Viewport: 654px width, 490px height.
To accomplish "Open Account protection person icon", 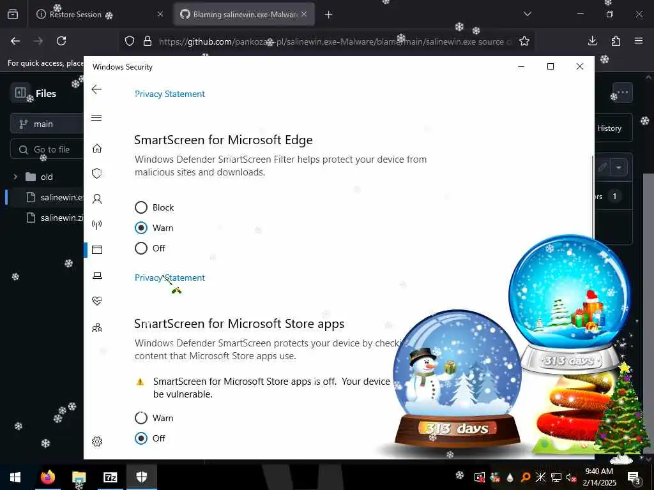I will (x=97, y=199).
